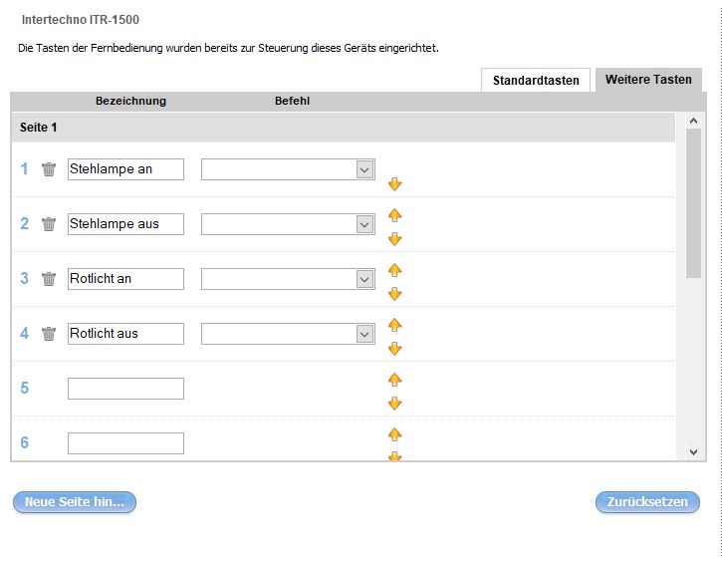Remove Rotlicht an with trash icon

tap(49, 279)
